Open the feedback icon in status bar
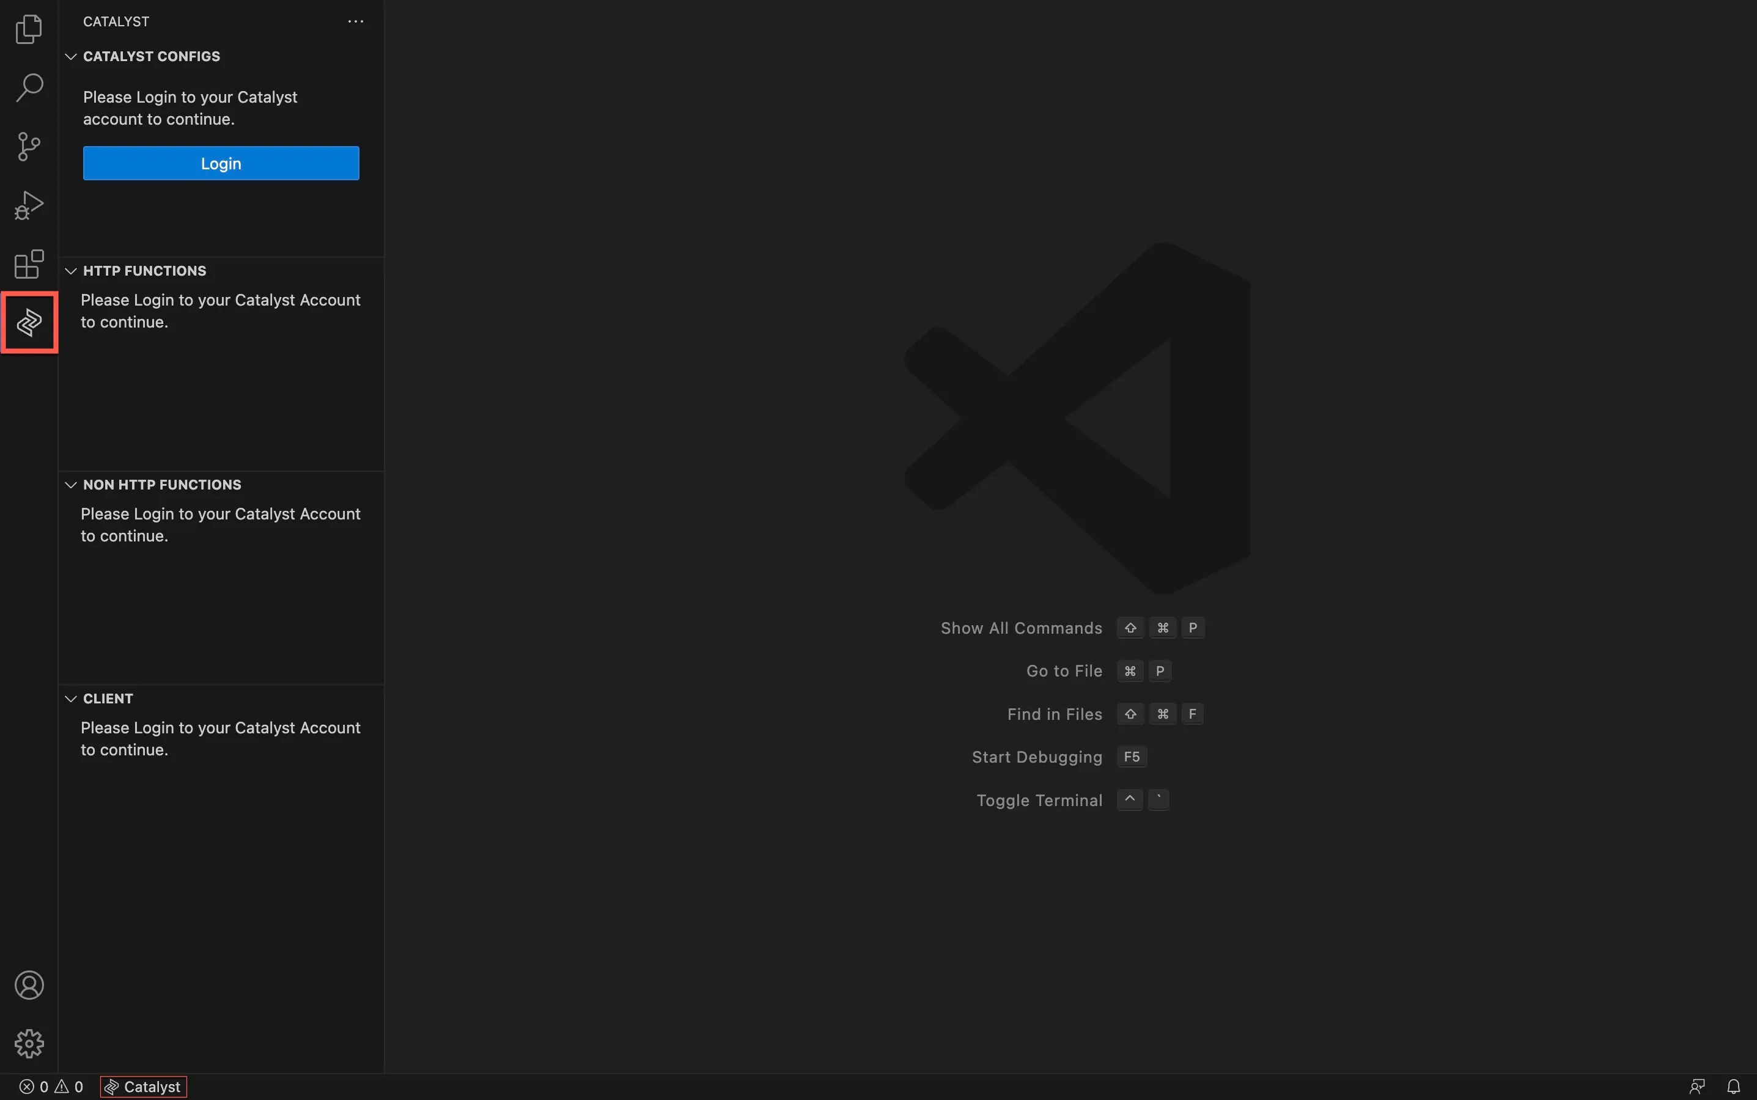Image resolution: width=1757 pixels, height=1100 pixels. [1697, 1086]
